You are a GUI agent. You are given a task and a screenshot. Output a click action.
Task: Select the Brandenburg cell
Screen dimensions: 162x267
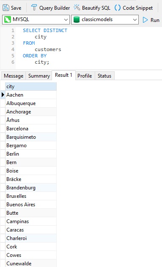tap(31, 188)
